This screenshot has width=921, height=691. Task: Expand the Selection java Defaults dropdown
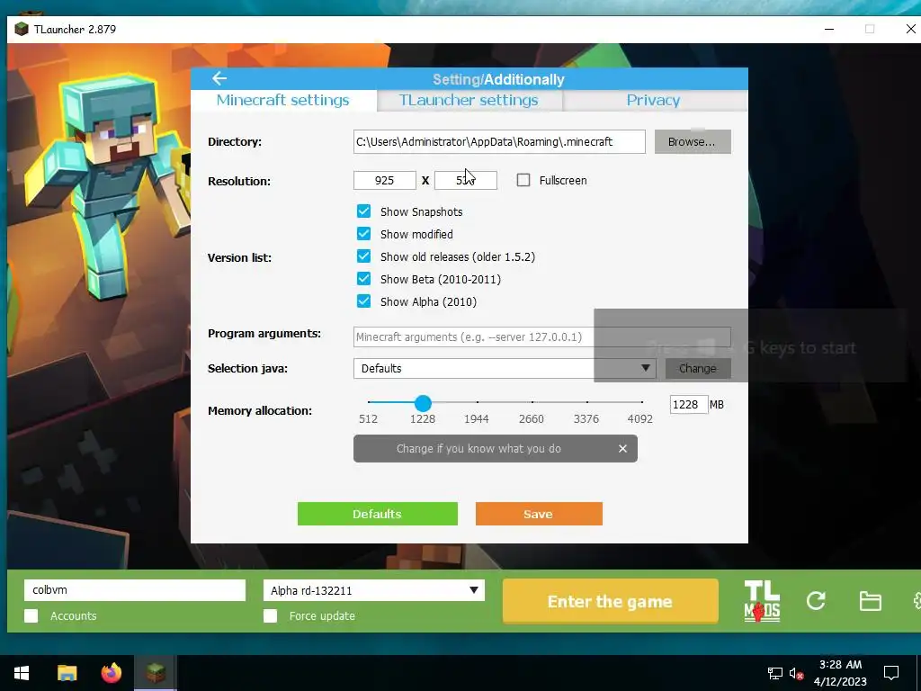[505, 368]
